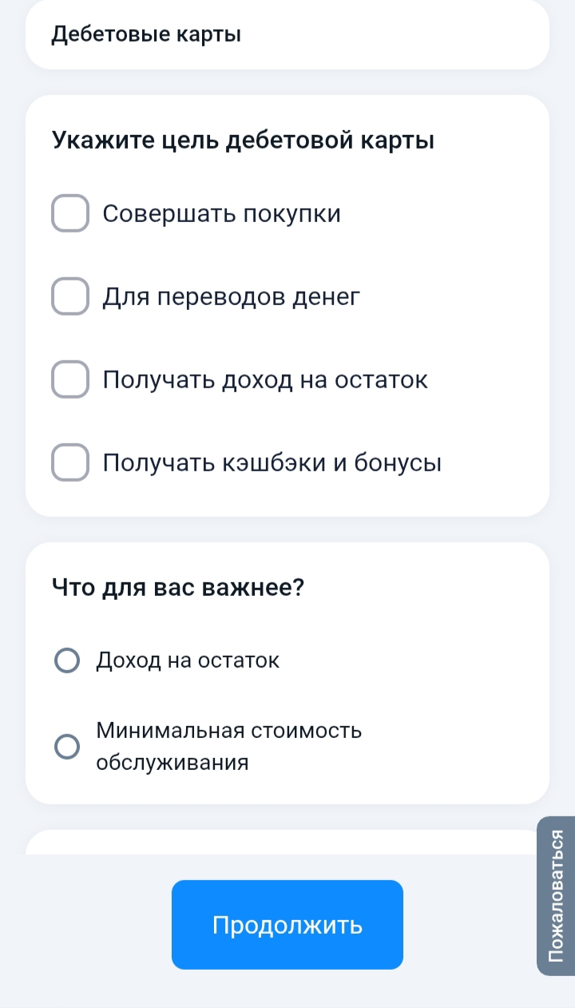
Task: Open the vertical "Пожаловаться" side tab
Action: click(x=557, y=895)
